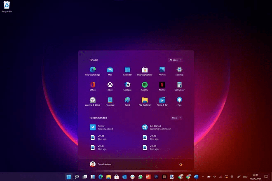This screenshot has height=181, width=272.
Task: Click the Dan Grabham user account button
Action: point(100,164)
